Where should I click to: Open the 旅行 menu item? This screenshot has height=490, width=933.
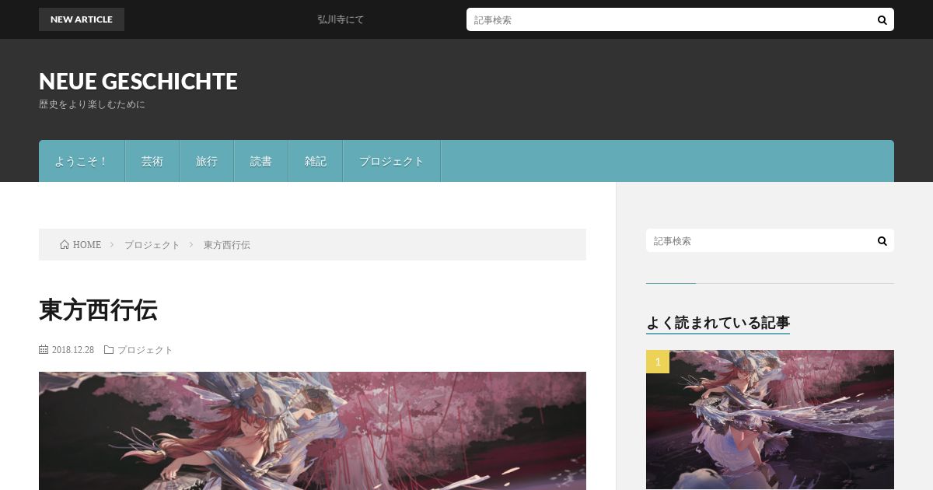(207, 161)
